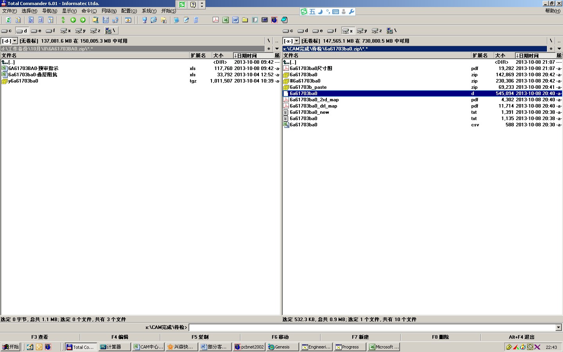This screenshot has width=563, height=352.
Task: Switch to pcbnet2002 taskbar window
Action: pyautogui.click(x=249, y=347)
